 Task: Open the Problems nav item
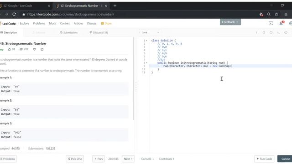pyautogui.click(x=39, y=23)
